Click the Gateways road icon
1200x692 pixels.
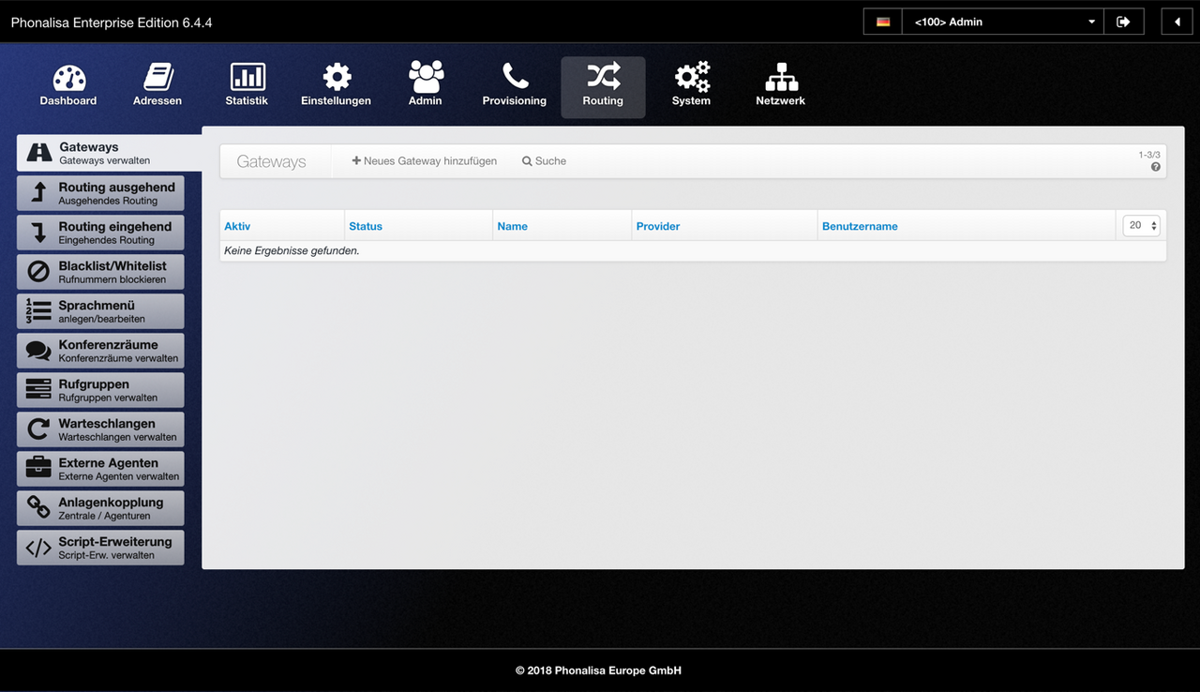(39, 153)
